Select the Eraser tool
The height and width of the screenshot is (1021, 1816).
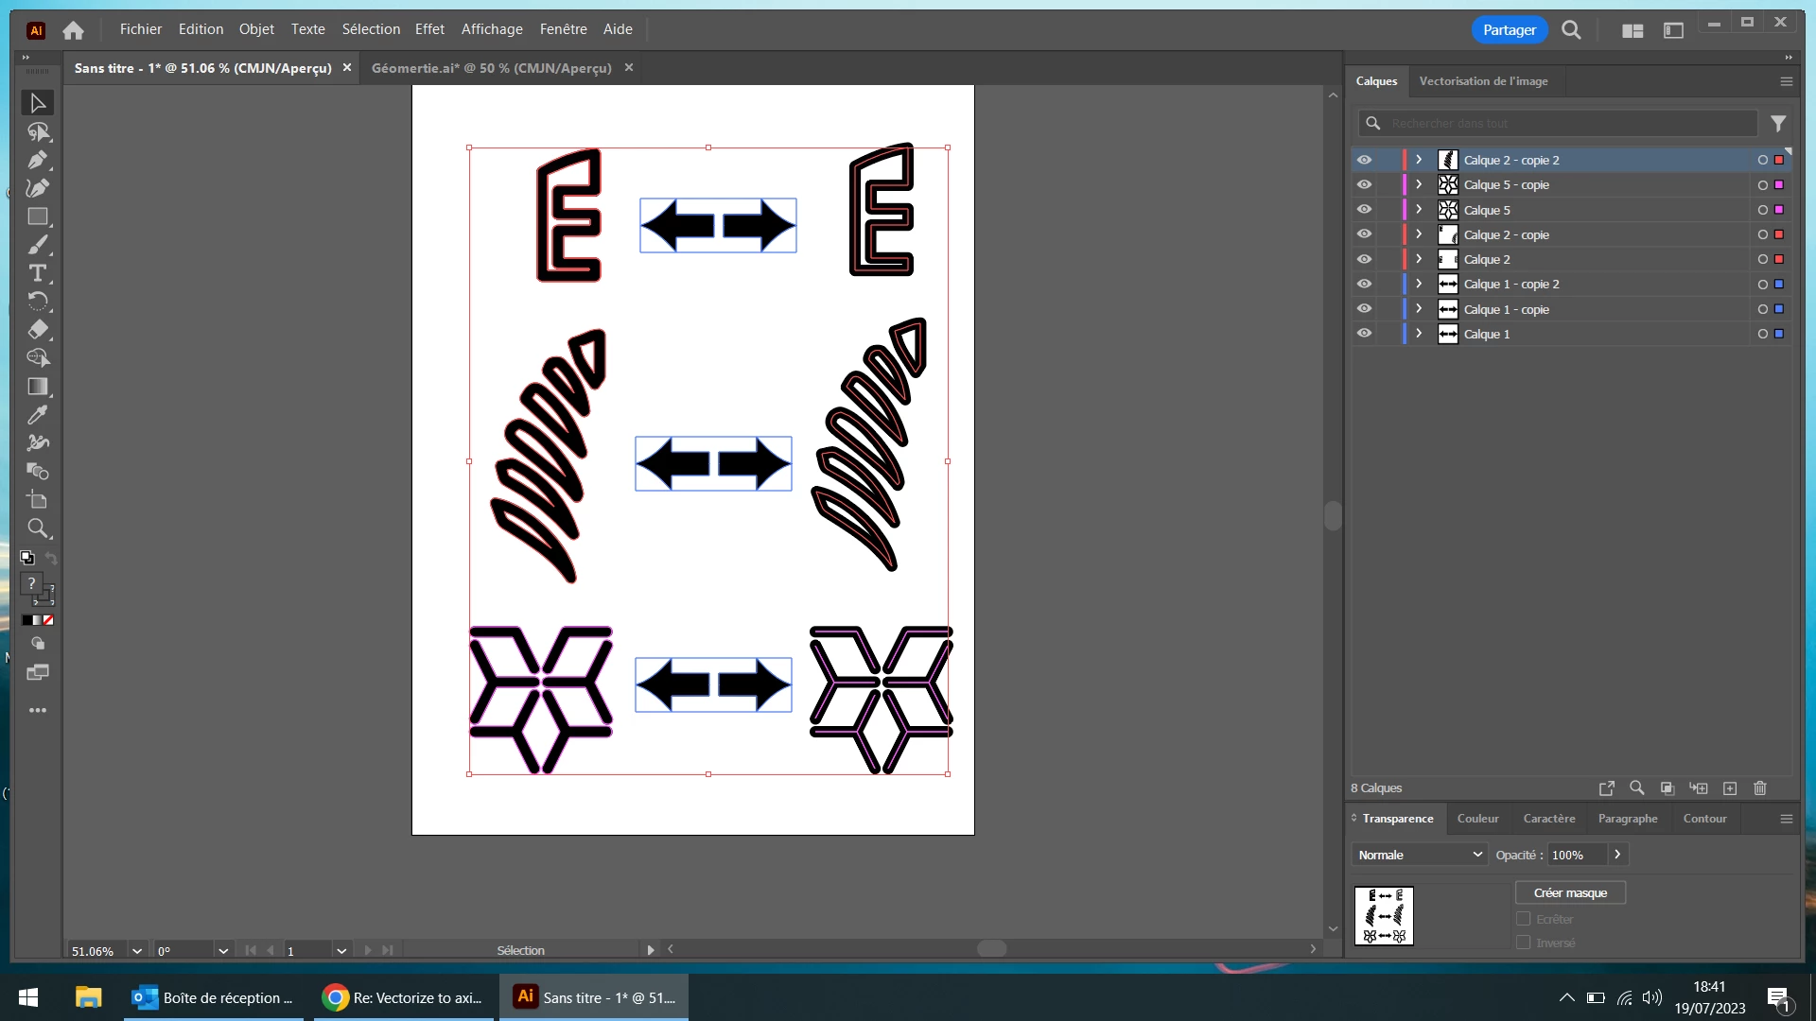pyautogui.click(x=37, y=330)
